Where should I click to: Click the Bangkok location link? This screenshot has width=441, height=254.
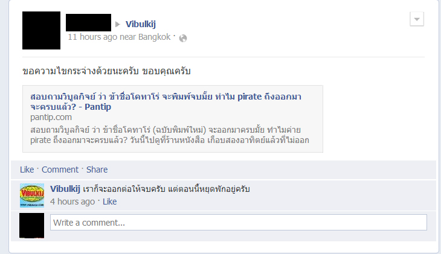[154, 37]
